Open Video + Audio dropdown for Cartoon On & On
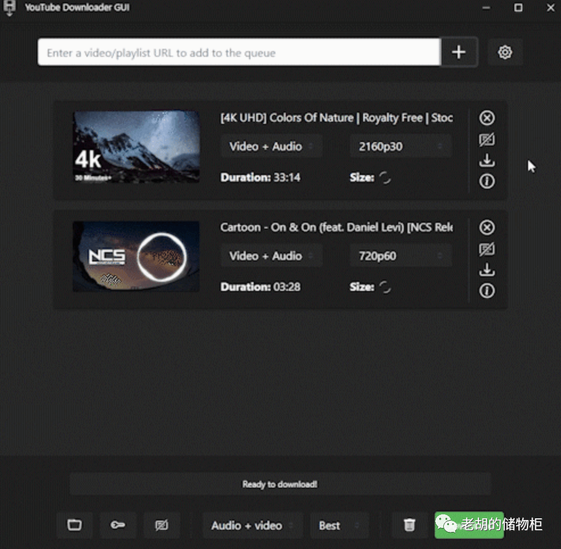The image size is (561, 549). (271, 256)
